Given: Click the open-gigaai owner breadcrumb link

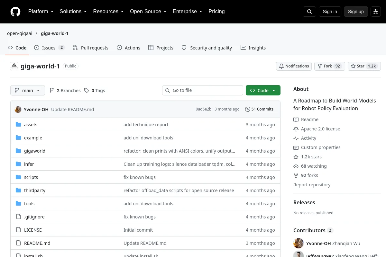Looking at the screenshot, I should pos(20,33).
